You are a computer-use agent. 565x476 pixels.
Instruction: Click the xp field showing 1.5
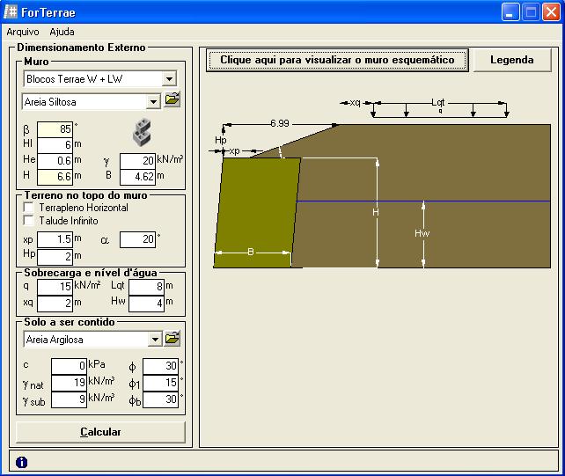coord(55,239)
